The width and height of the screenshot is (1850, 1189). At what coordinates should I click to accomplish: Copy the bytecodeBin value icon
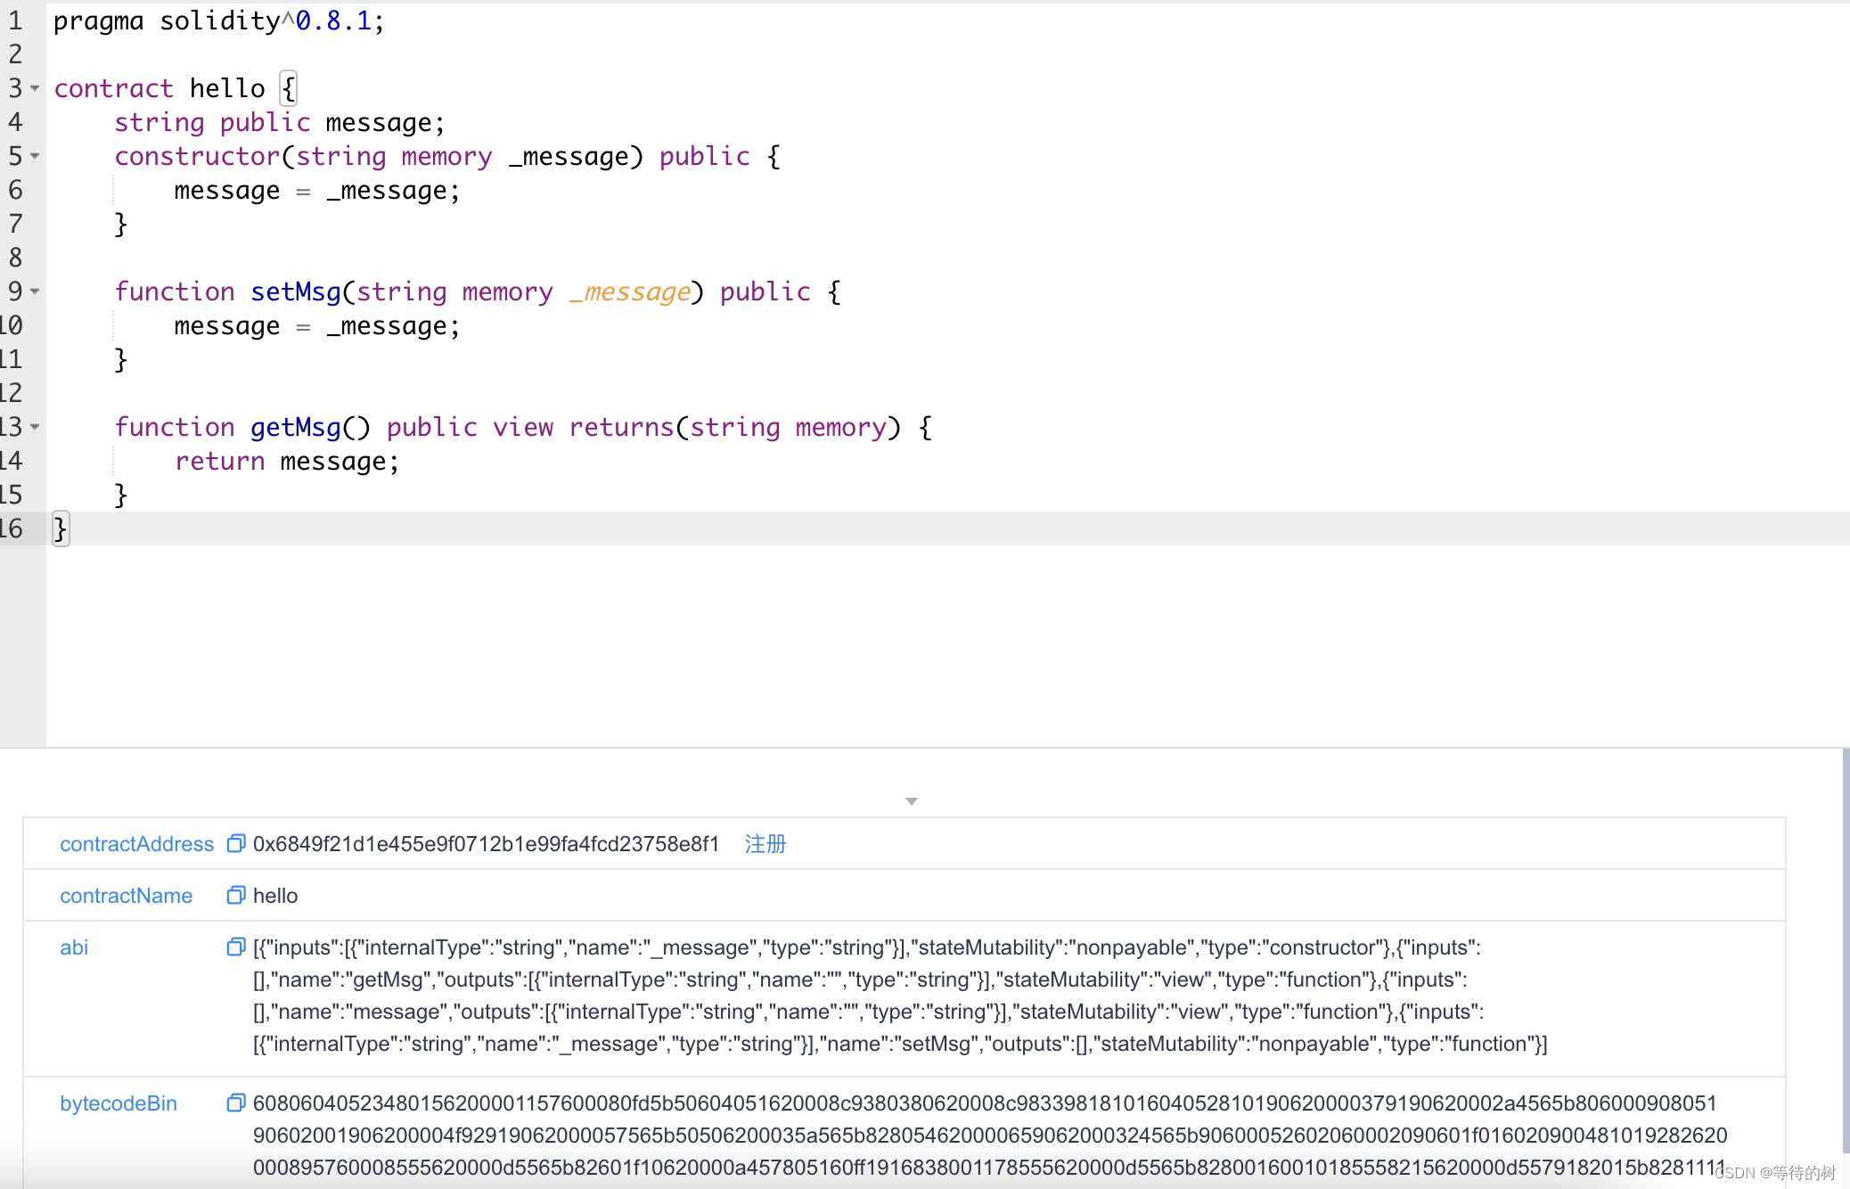click(236, 1103)
